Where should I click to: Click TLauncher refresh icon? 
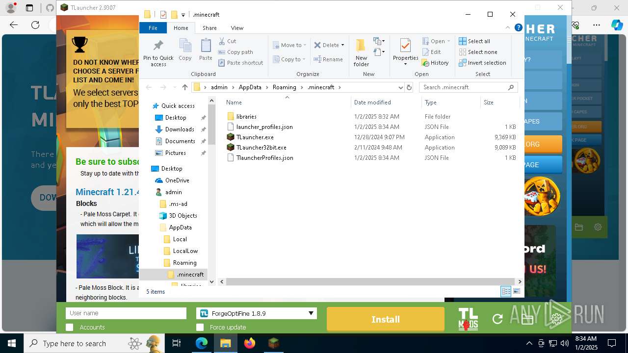pyautogui.click(x=497, y=319)
